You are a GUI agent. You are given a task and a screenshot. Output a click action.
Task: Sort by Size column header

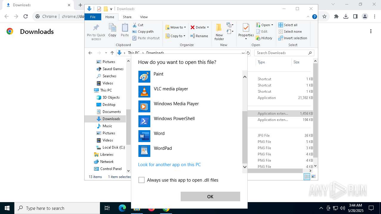[302, 62]
